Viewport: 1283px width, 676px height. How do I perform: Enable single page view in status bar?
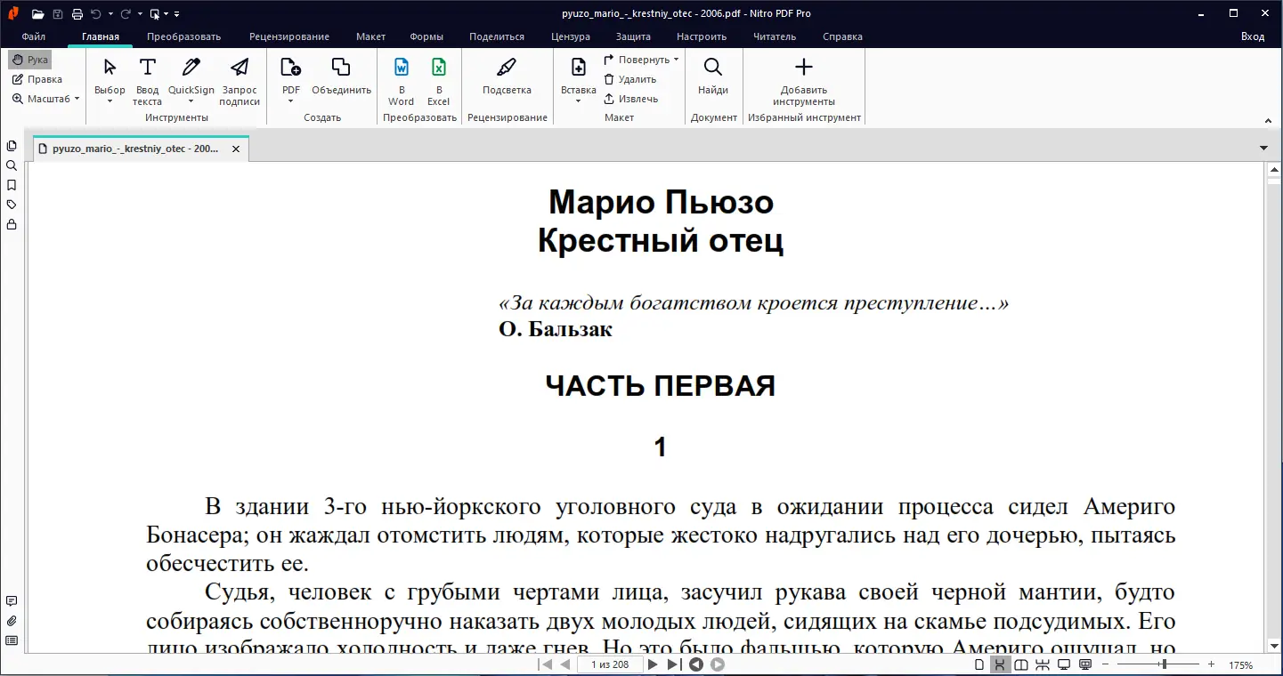(x=979, y=664)
